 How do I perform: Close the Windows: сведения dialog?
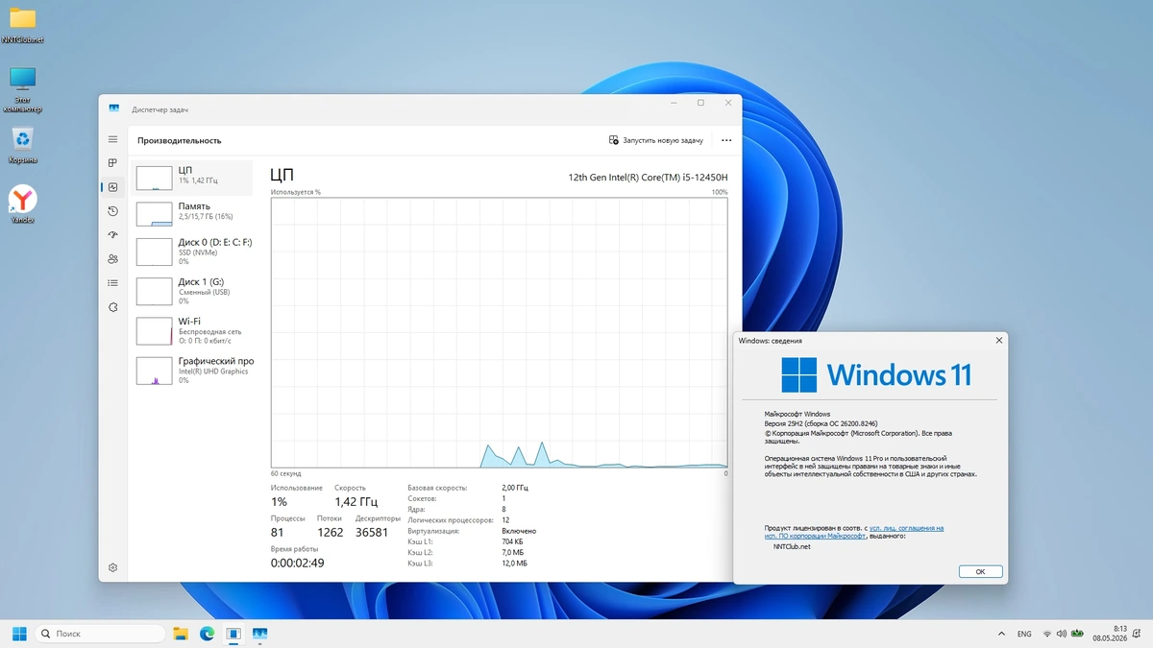click(999, 340)
